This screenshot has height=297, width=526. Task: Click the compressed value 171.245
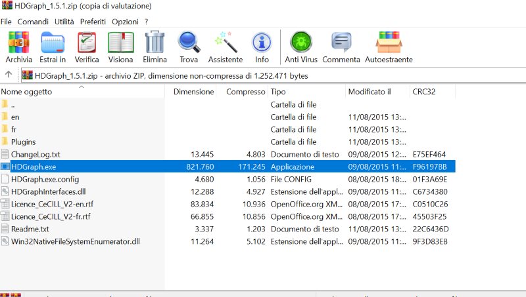point(252,167)
